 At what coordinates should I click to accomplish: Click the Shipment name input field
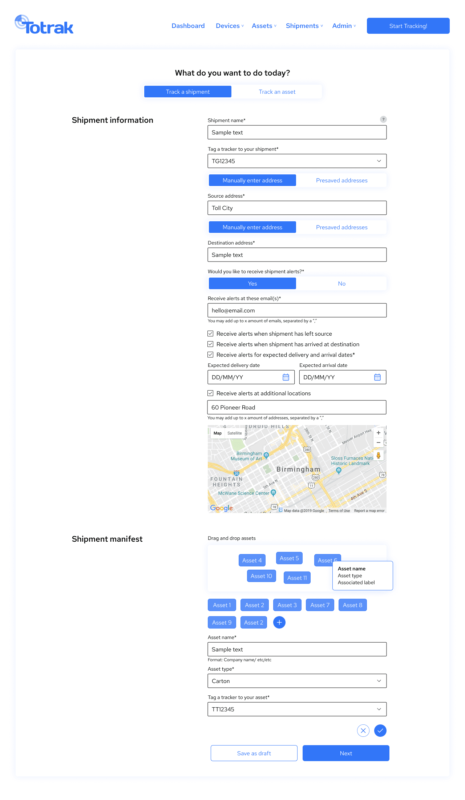(297, 132)
